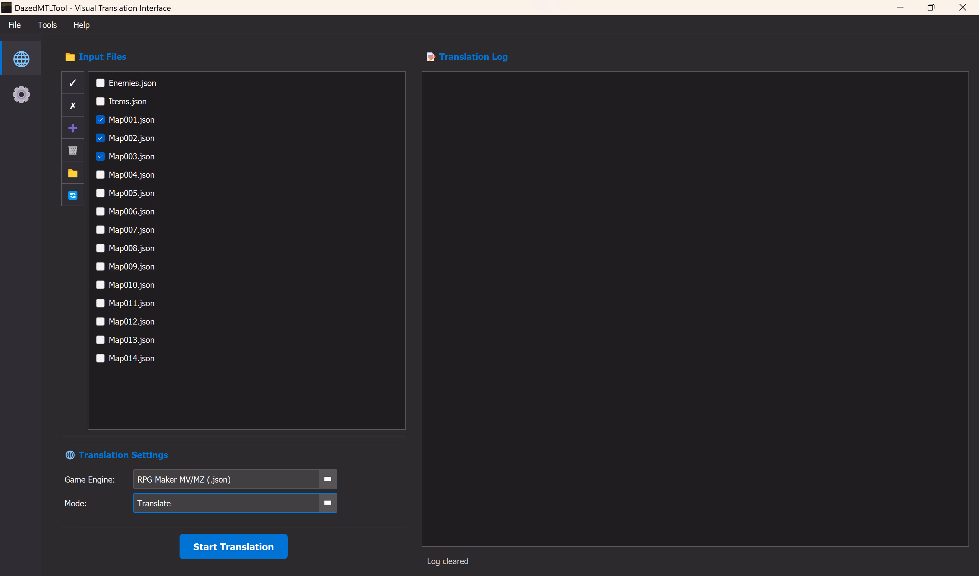This screenshot has width=979, height=576.
Task: Open the gear settings sidebar tab
Action: (21, 94)
